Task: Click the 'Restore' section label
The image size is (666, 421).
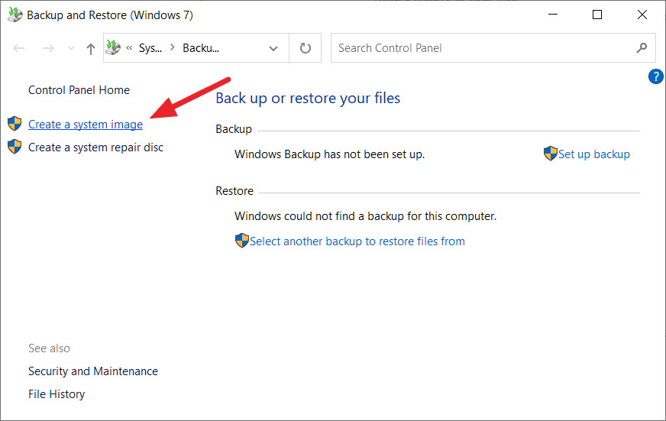Action: (x=234, y=191)
